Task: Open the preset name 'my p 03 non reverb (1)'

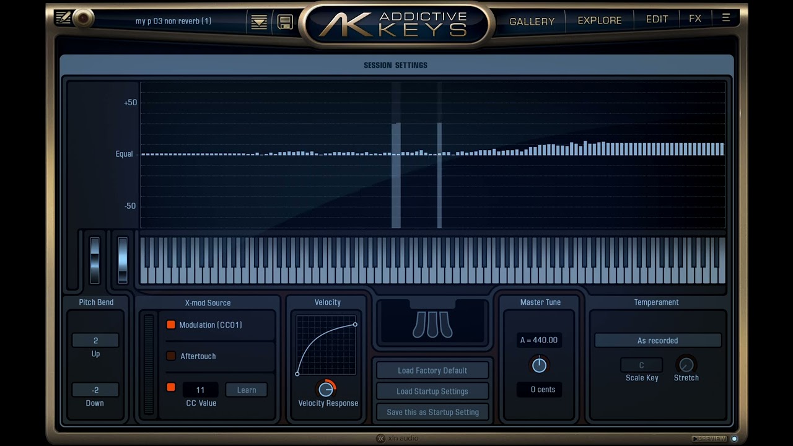Action: 173,21
